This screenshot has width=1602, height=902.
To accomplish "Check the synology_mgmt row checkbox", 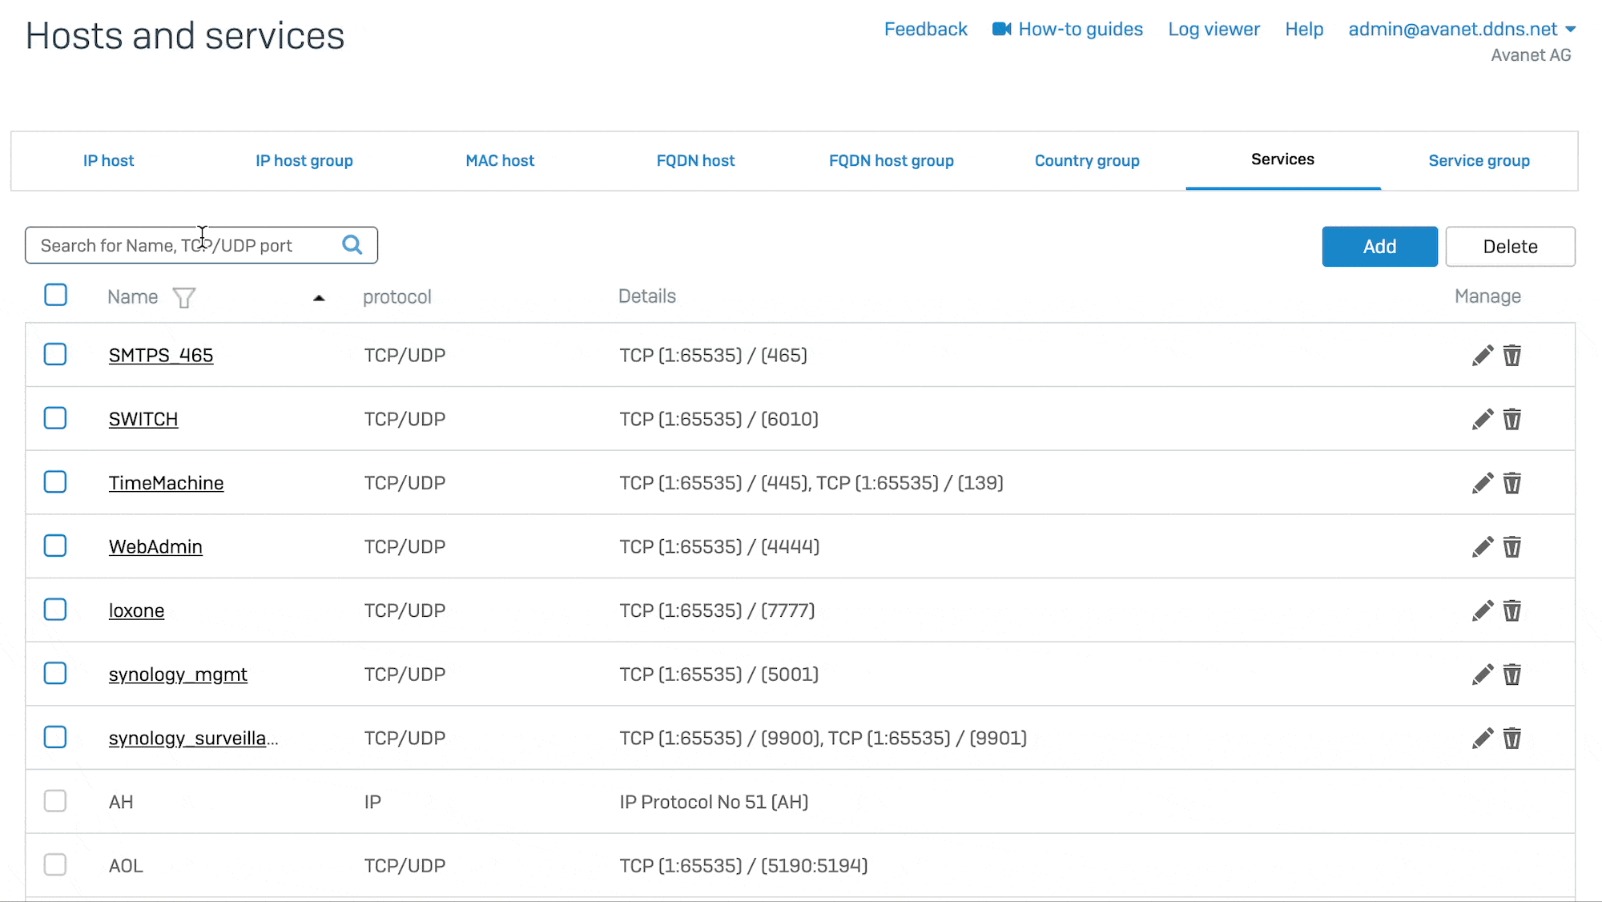I will [x=55, y=674].
